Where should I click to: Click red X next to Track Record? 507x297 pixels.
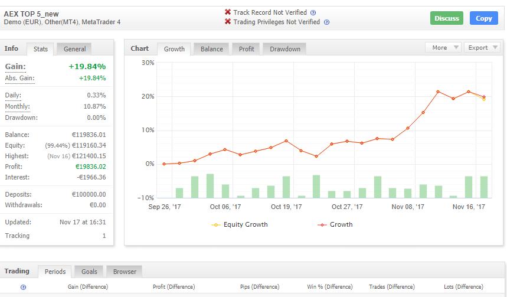228,12
